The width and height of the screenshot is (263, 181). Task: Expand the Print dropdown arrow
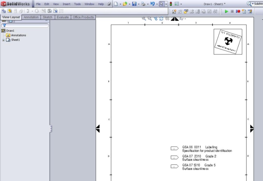pyautogui.click(x=148, y=4)
